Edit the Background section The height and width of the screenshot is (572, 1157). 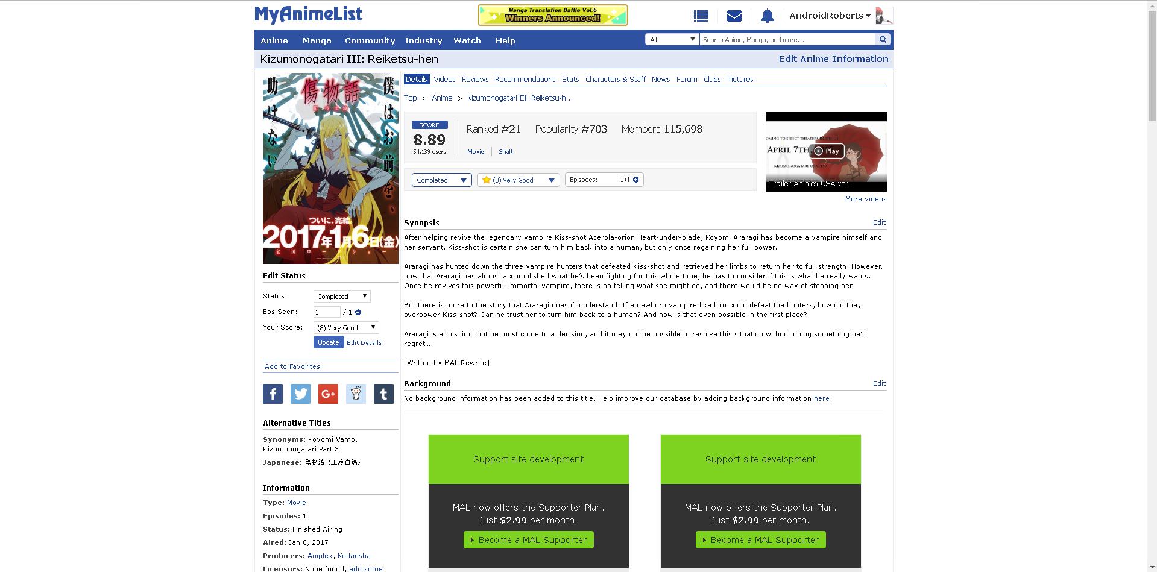(x=879, y=383)
